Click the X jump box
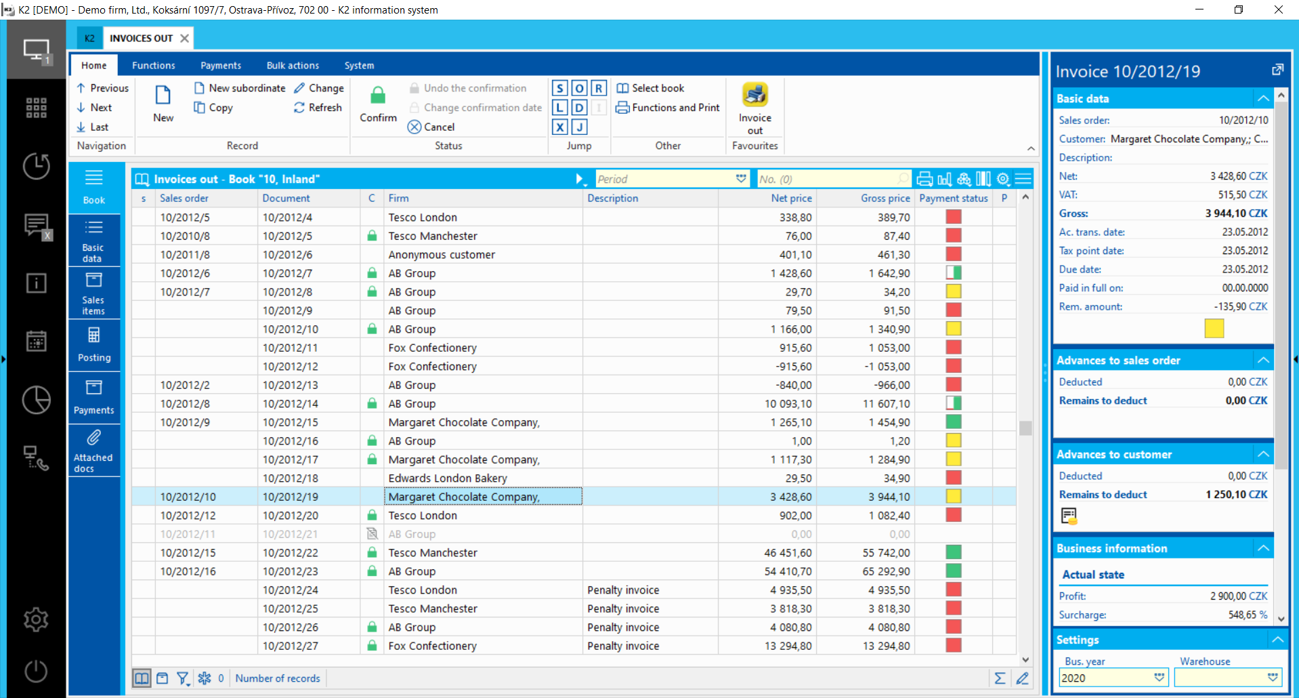Image resolution: width=1299 pixels, height=698 pixels. pyautogui.click(x=559, y=127)
